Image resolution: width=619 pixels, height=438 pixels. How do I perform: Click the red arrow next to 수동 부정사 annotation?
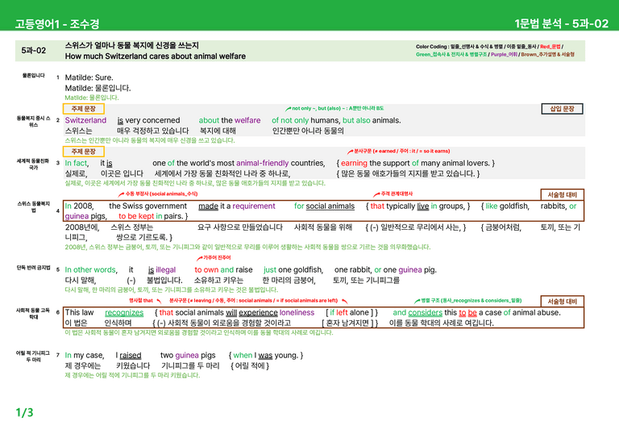tap(122, 194)
